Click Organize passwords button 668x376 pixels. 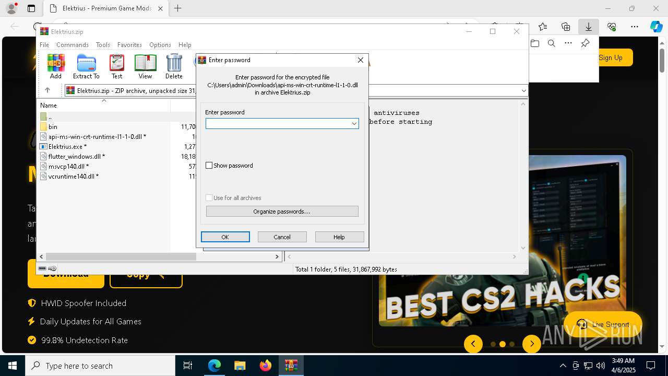(282, 211)
